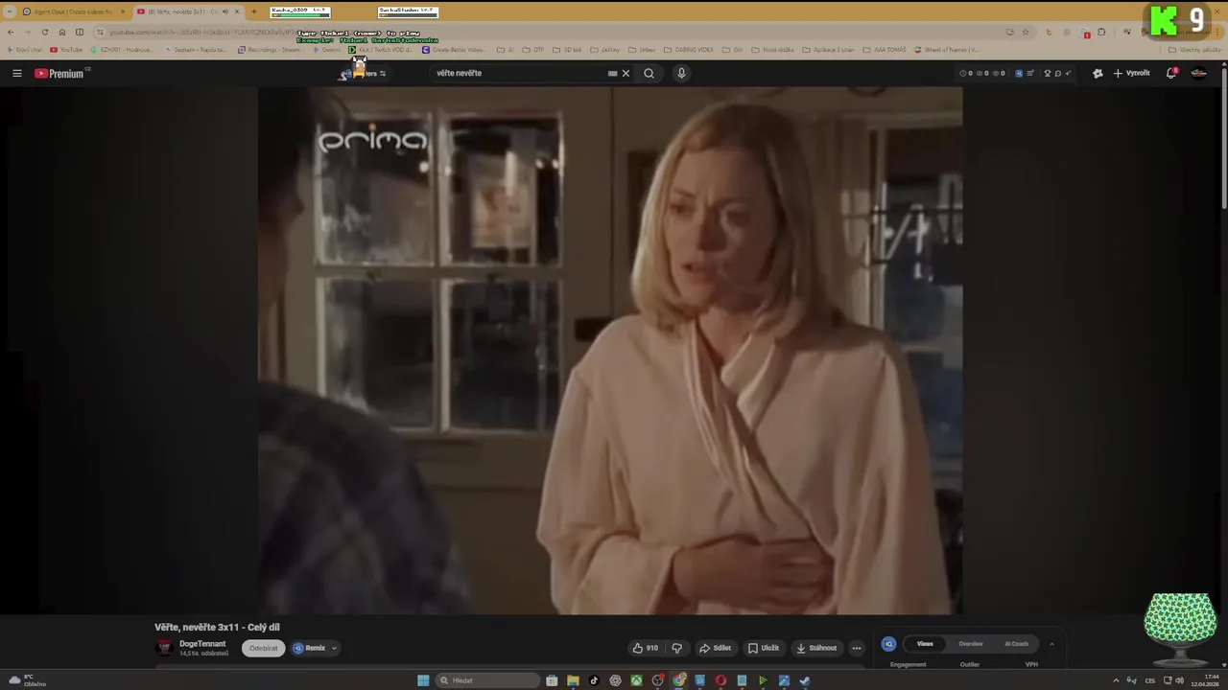Viewport: 1228px width, 690px height.
Task: Open the on-screen keyboard icon in search
Action: click(612, 73)
